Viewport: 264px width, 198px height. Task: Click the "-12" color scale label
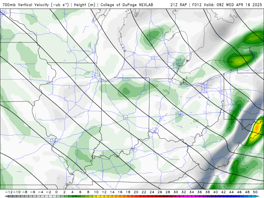9,192
